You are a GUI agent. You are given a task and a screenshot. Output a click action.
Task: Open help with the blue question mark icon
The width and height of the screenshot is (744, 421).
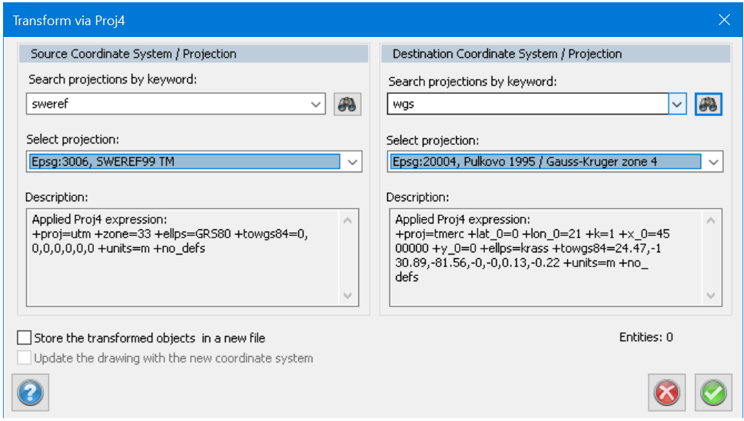[x=30, y=392]
